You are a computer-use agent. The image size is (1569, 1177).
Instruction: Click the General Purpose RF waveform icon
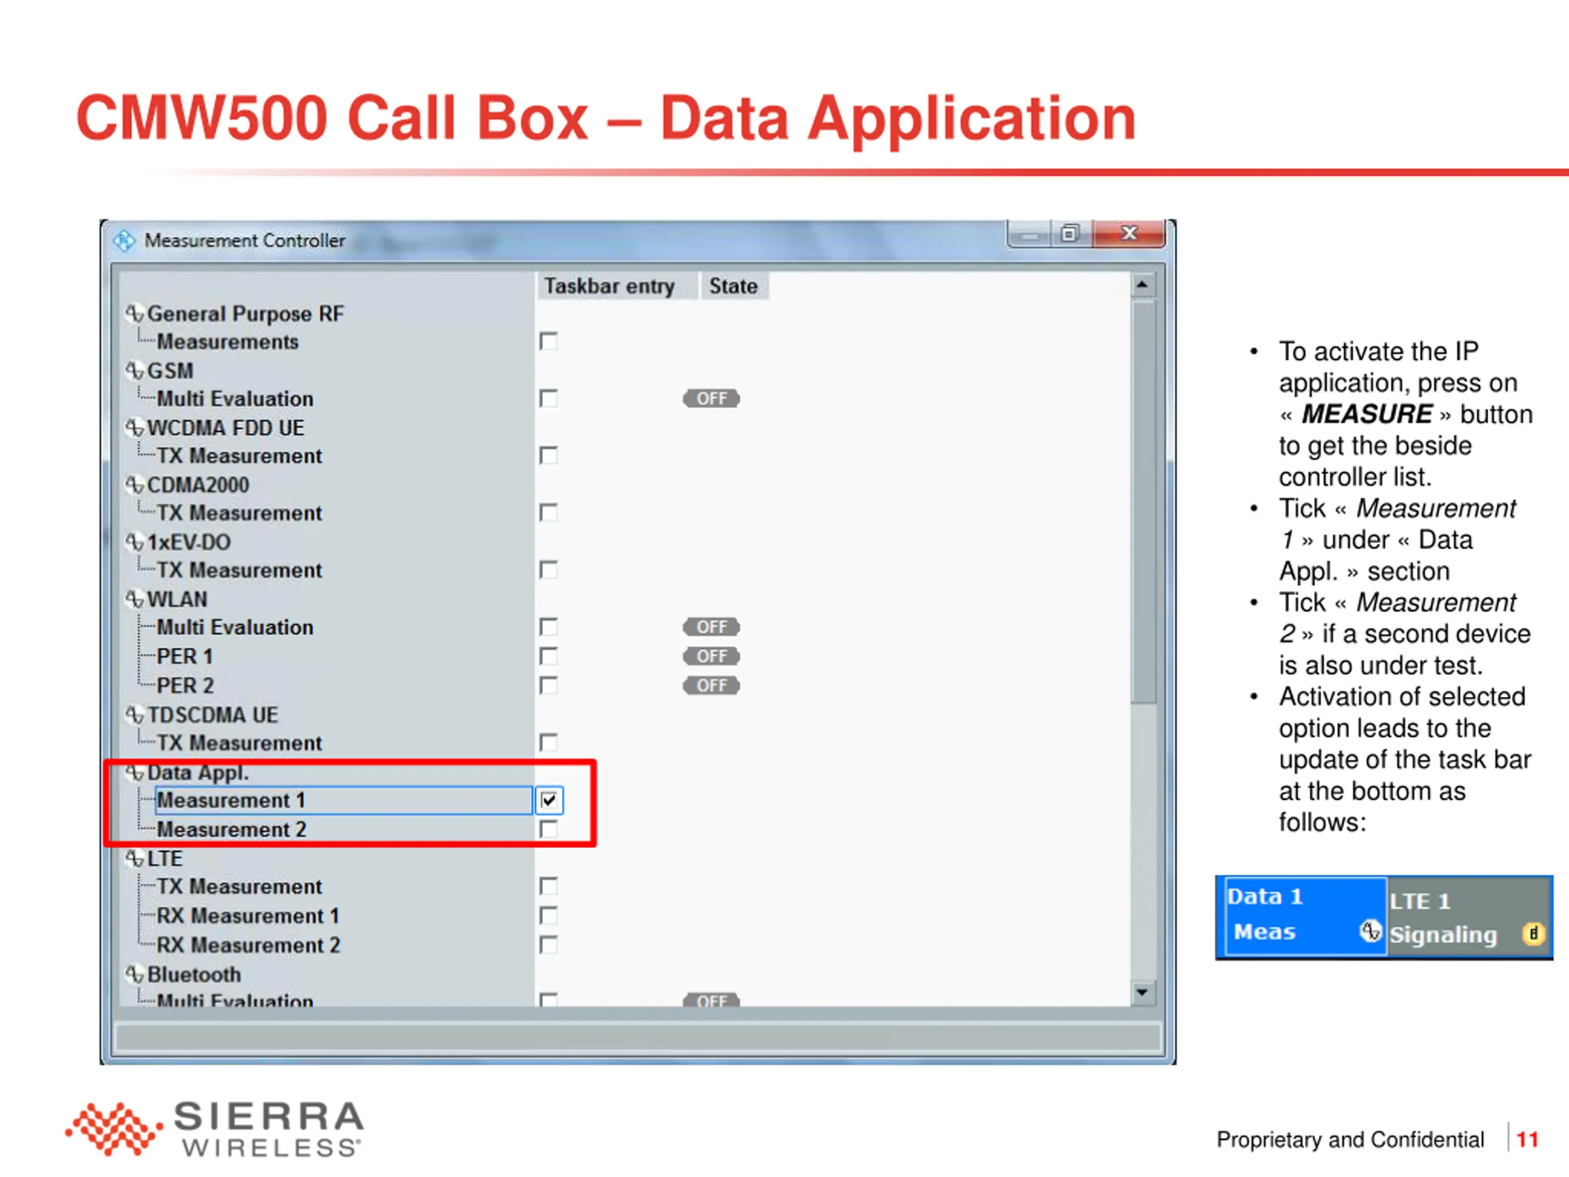pyautogui.click(x=135, y=314)
